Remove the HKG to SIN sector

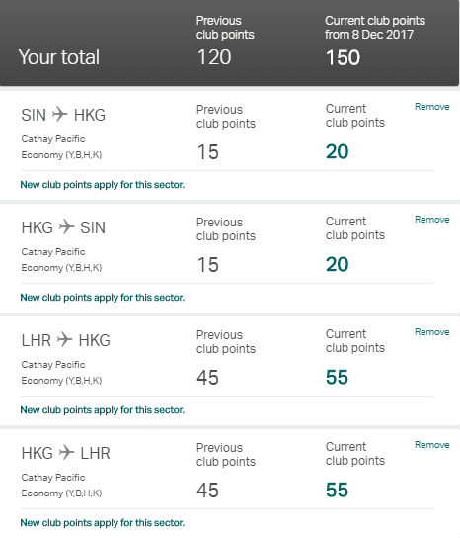click(x=431, y=220)
